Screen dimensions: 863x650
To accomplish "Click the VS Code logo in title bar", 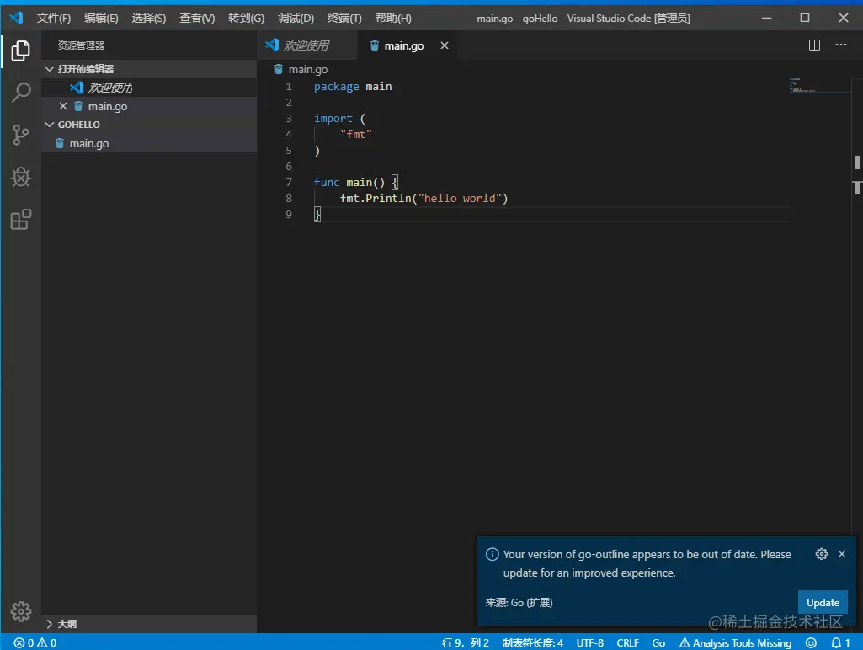I will (x=17, y=18).
